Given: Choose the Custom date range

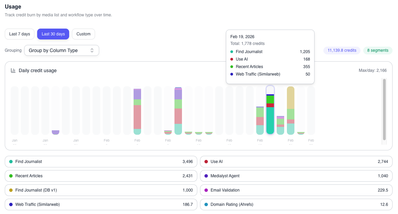Looking at the screenshot, I should [x=83, y=34].
